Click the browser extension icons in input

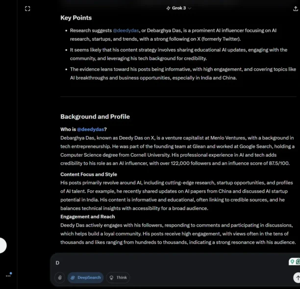[x=295, y=261]
